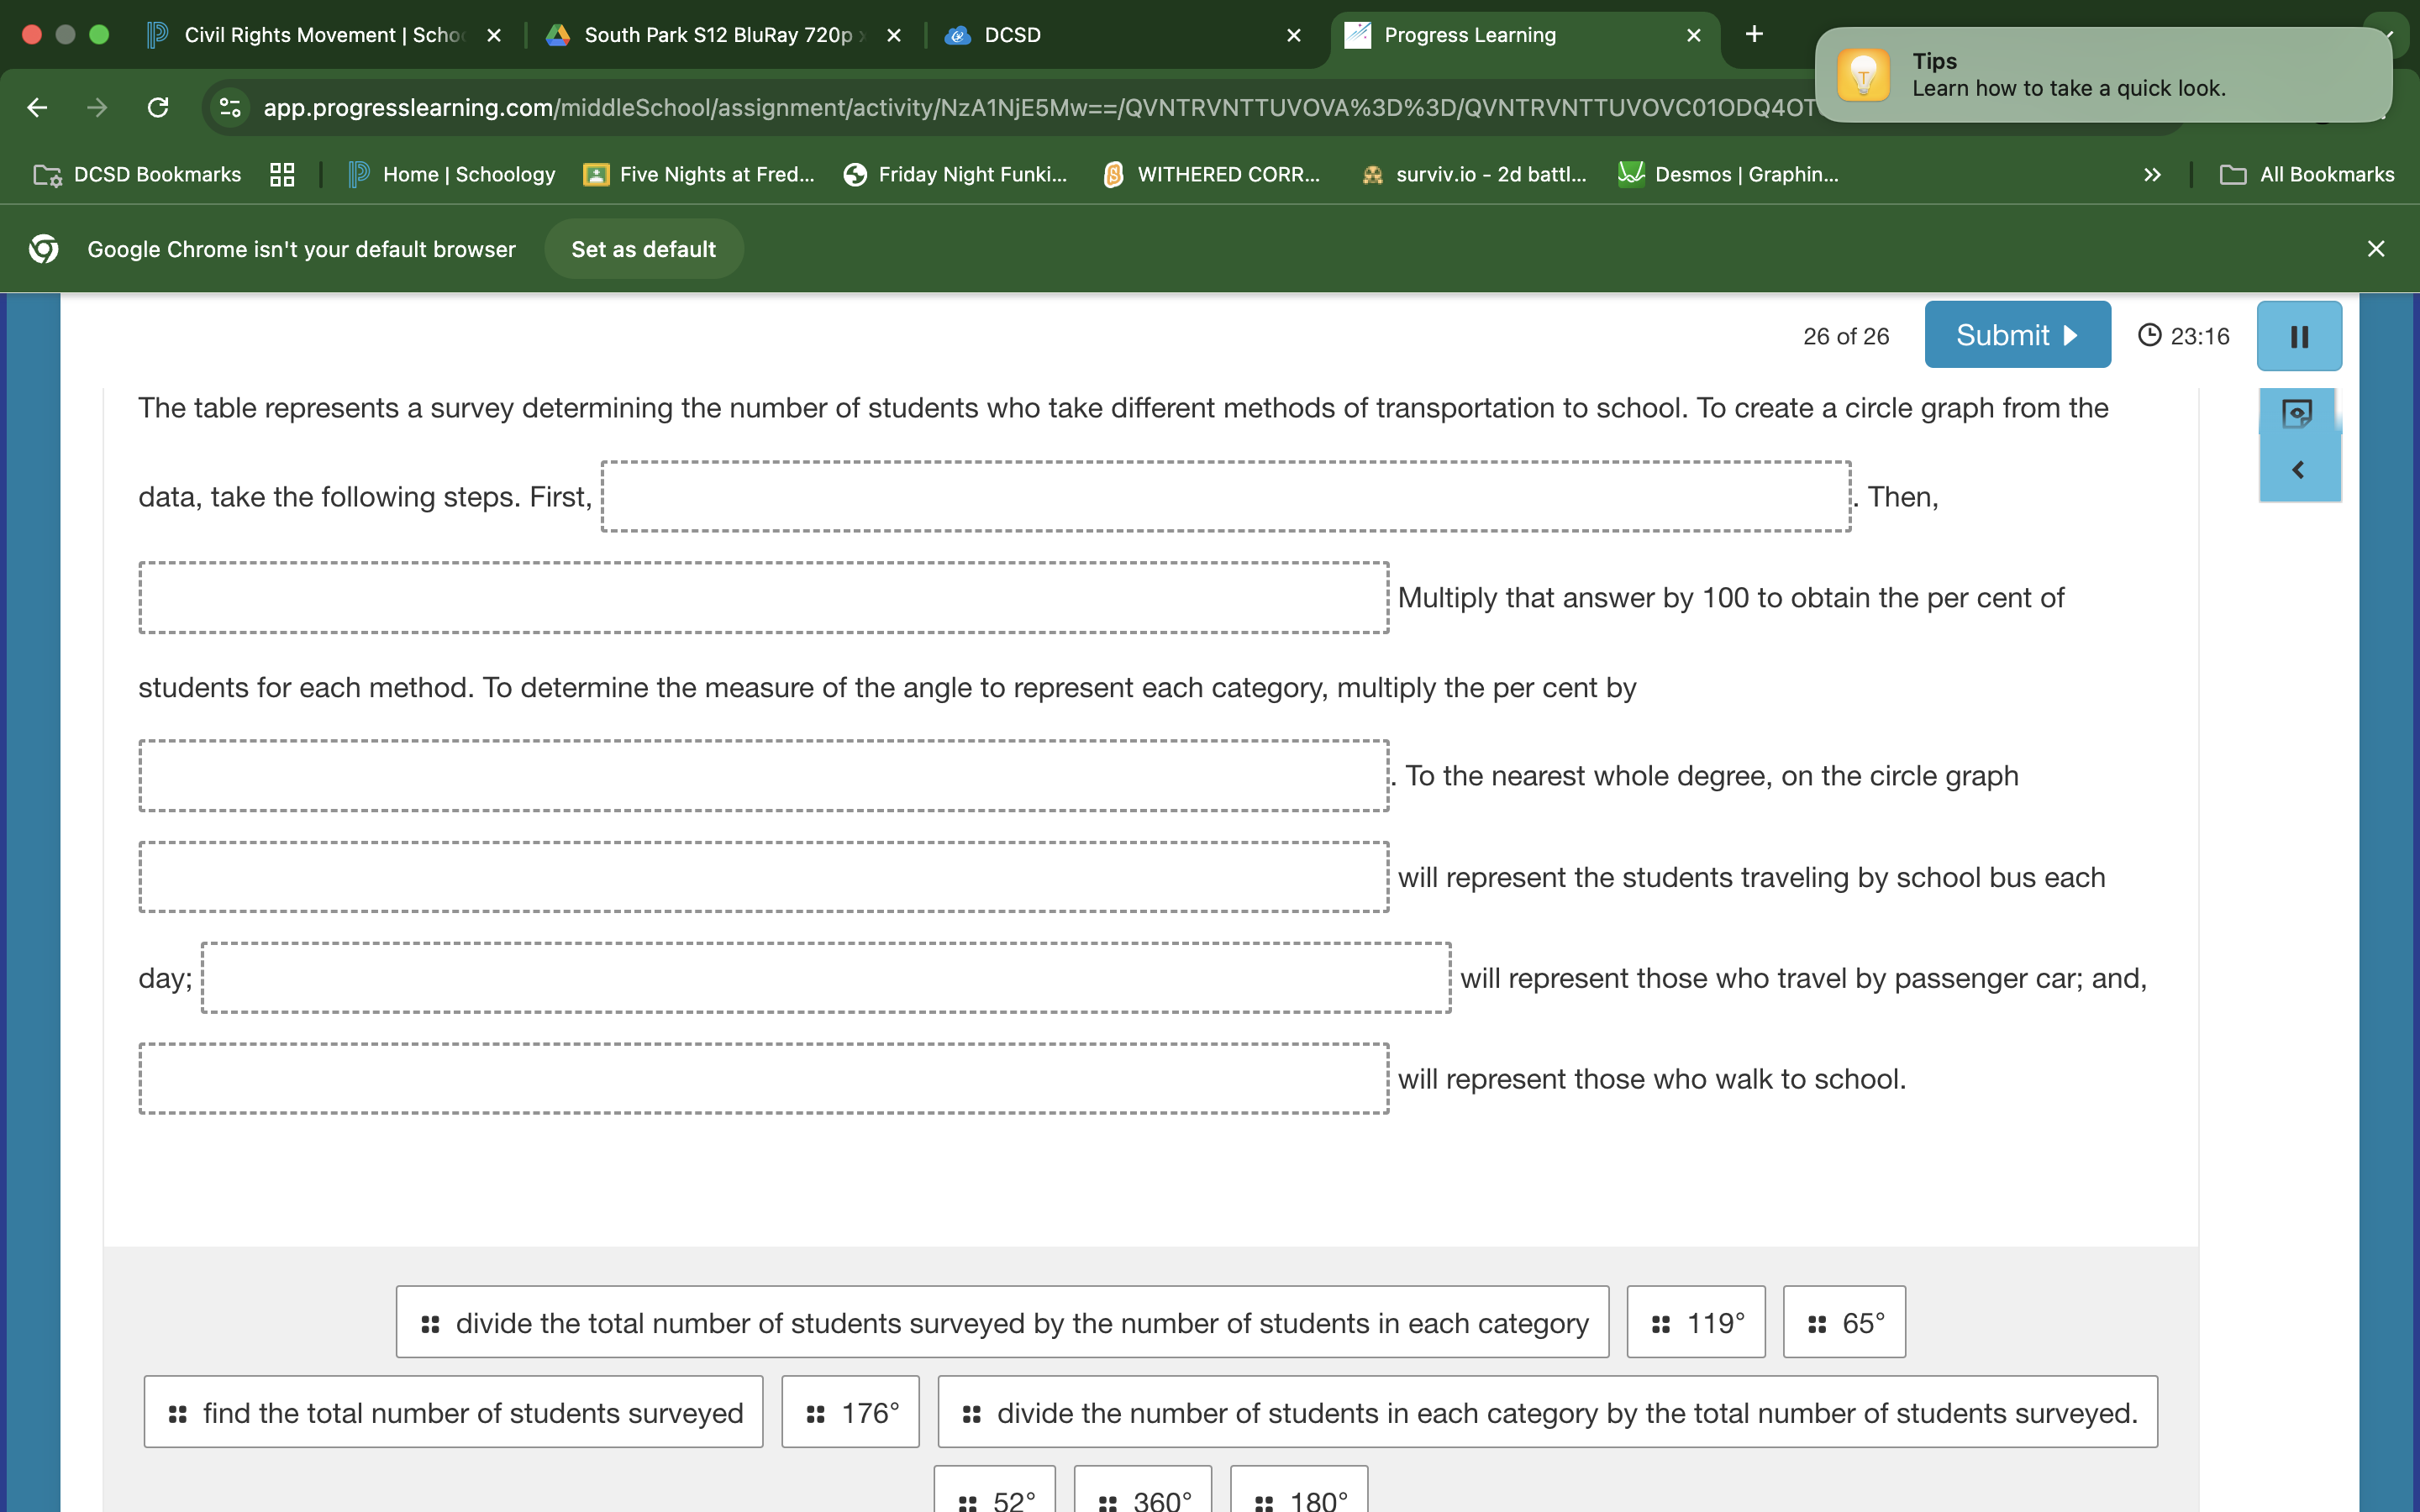2420x1512 pixels.
Task: Click Set as default button
Action: coord(643,249)
